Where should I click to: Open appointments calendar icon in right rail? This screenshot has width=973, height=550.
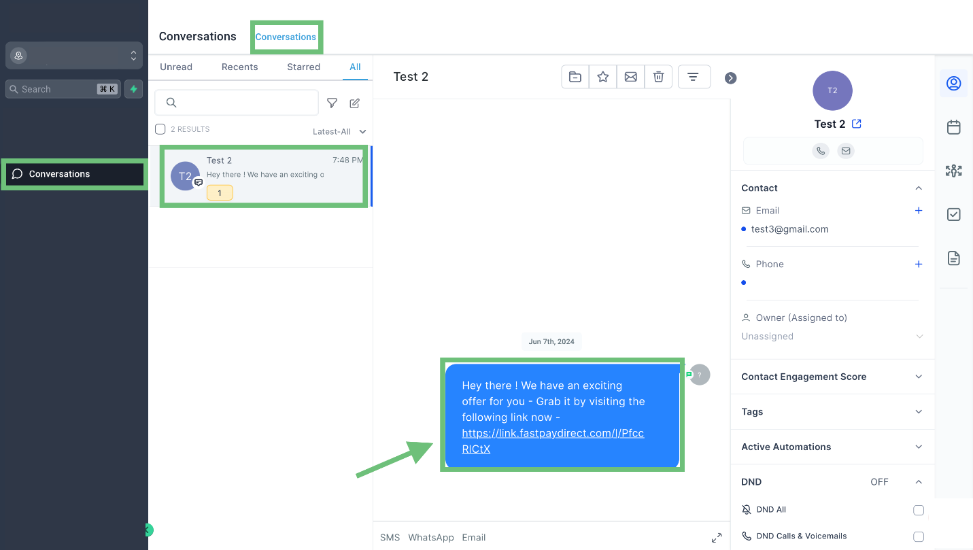tap(954, 127)
